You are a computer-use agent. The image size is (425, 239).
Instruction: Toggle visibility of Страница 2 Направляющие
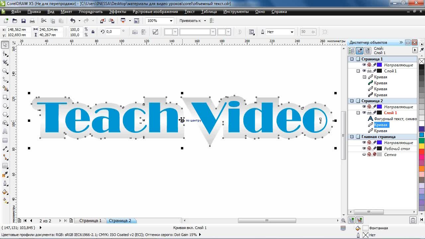pos(364,107)
